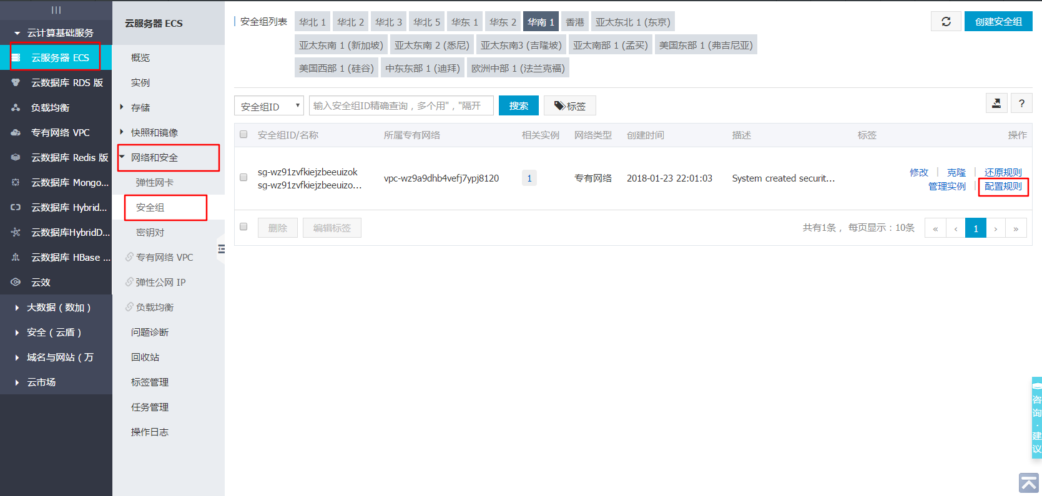Click the 专有网络 VPC cloud icon
The height and width of the screenshot is (496, 1042).
point(16,132)
